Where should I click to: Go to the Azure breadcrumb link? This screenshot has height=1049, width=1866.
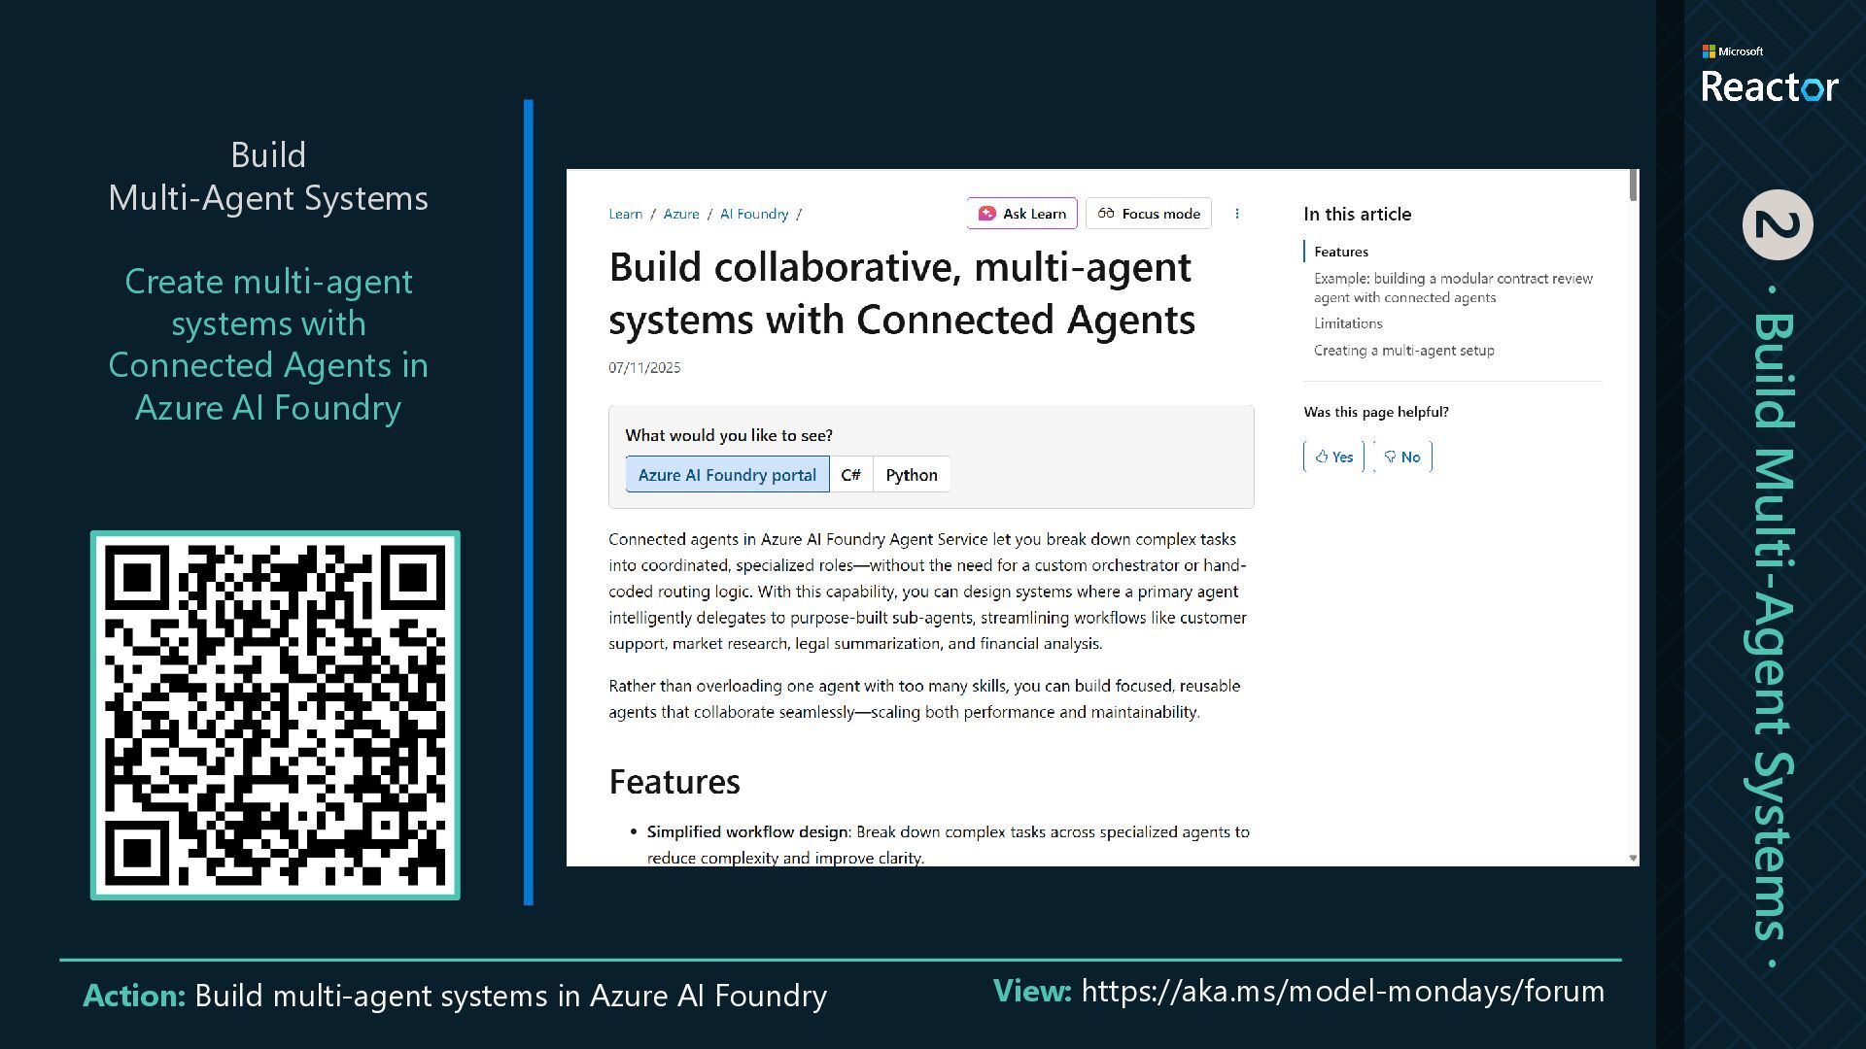(681, 214)
